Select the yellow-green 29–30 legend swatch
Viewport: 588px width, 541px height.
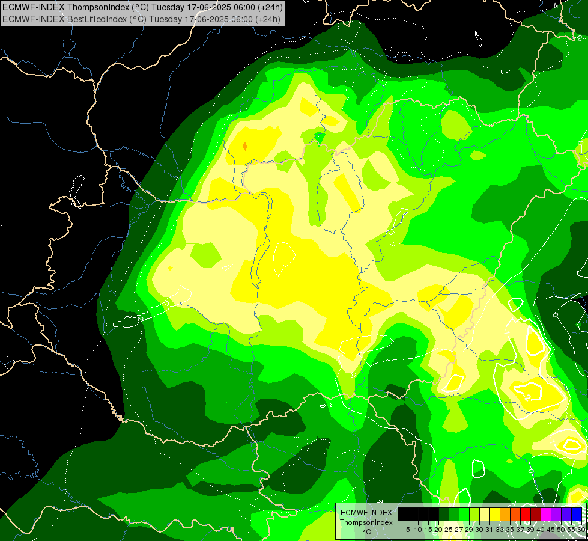coord(474,515)
